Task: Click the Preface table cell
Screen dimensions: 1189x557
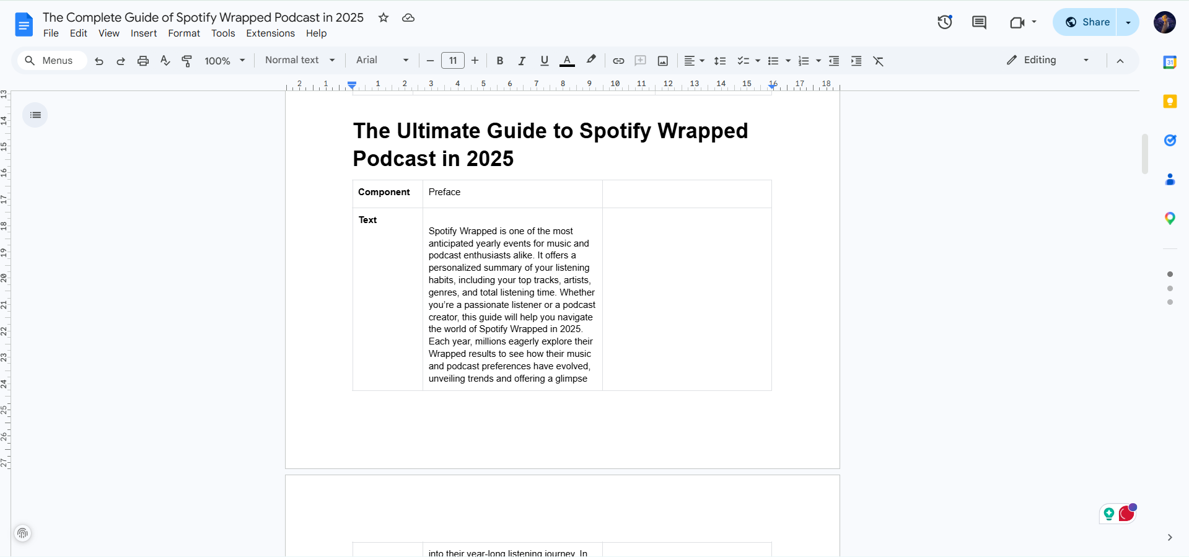Action: pyautogui.click(x=512, y=194)
